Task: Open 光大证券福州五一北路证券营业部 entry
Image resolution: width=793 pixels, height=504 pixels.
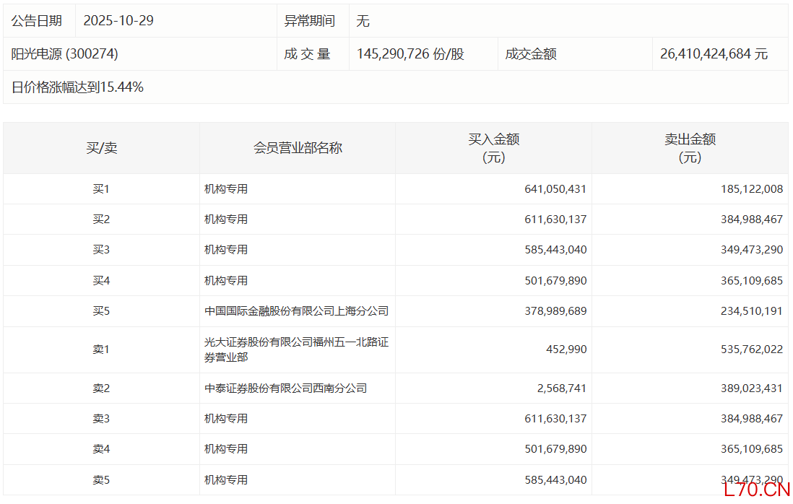Action: (x=296, y=349)
